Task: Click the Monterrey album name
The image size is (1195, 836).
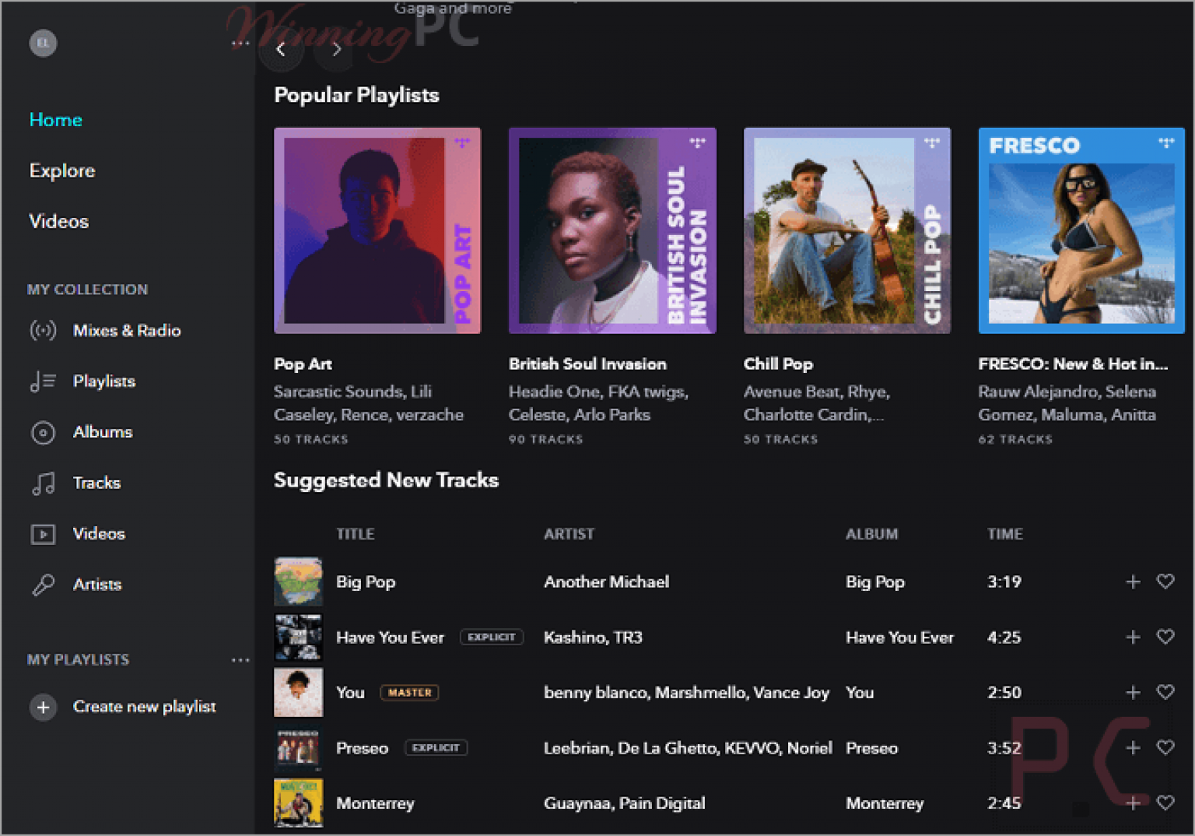Action: click(885, 803)
